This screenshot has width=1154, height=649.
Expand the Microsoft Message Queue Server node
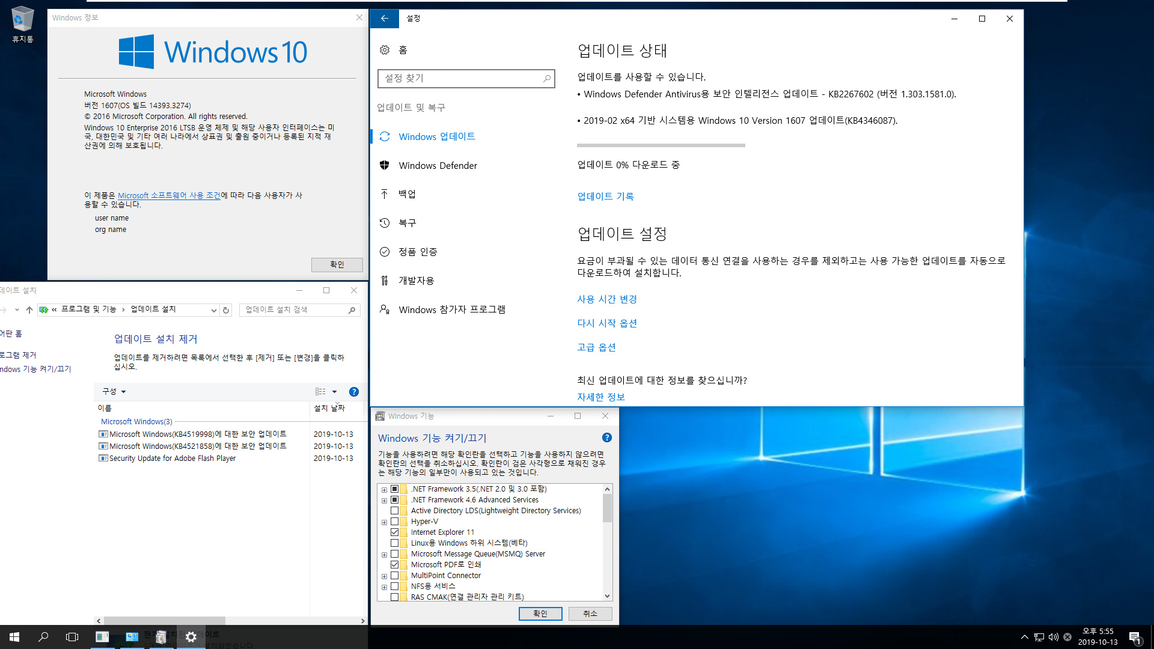point(385,555)
